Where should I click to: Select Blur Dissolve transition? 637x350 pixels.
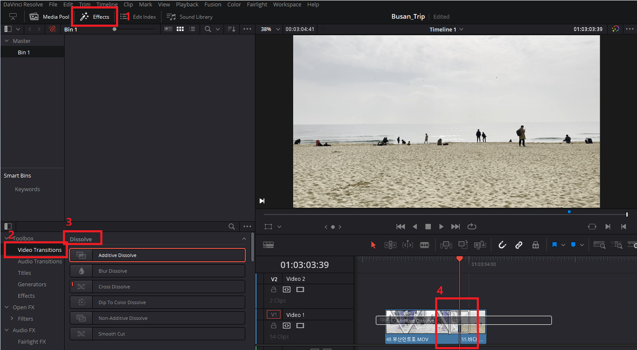pos(157,271)
